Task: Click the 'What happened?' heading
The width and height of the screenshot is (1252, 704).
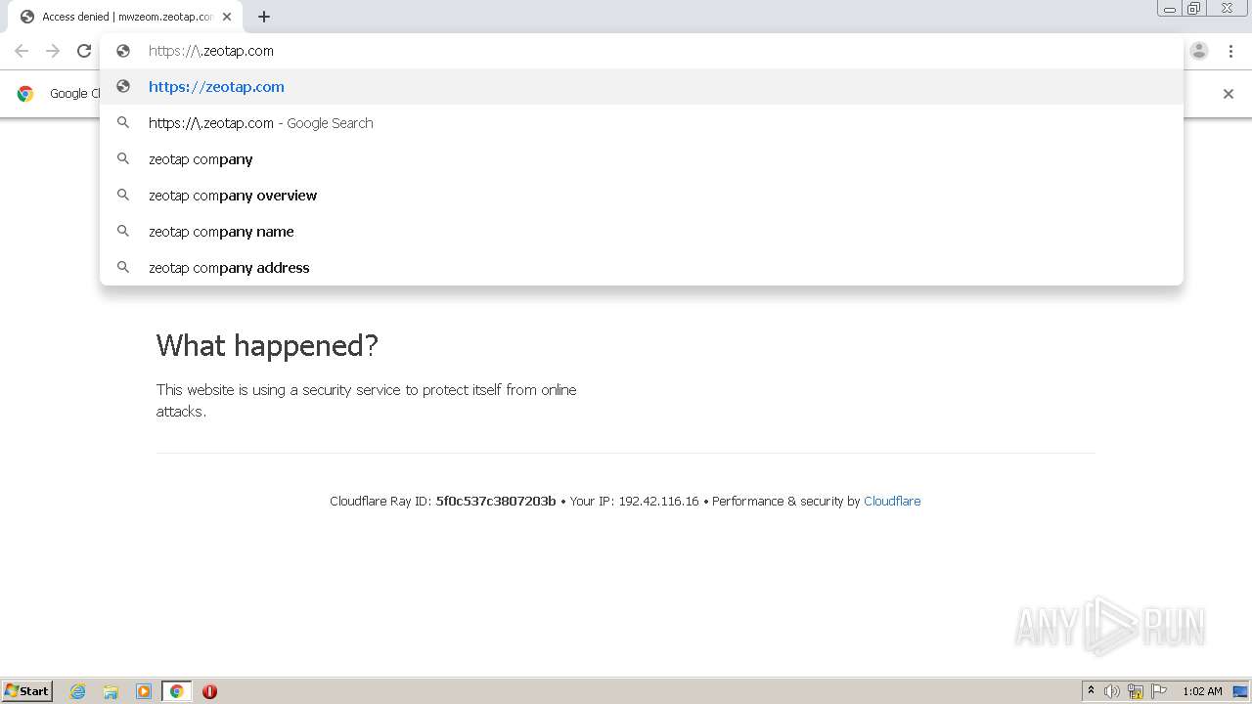Action: click(267, 345)
